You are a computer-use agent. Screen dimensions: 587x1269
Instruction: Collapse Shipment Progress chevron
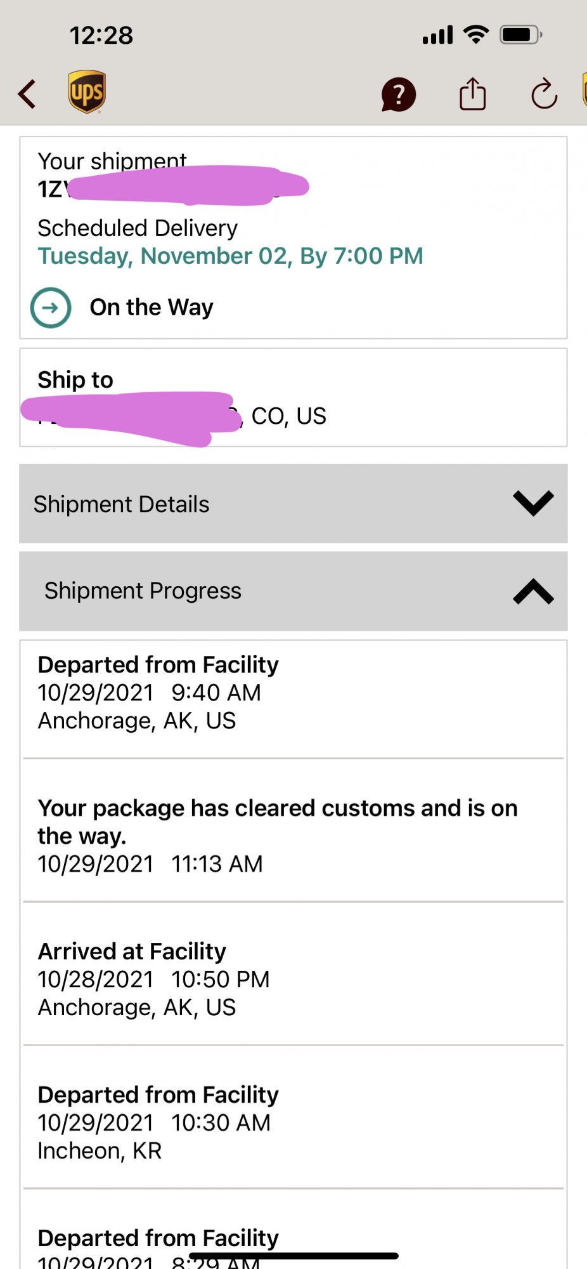(x=533, y=591)
